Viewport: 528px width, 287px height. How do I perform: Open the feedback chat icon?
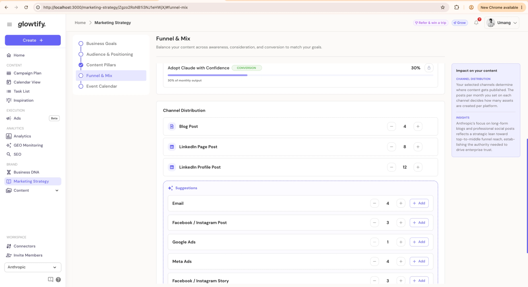point(50,279)
